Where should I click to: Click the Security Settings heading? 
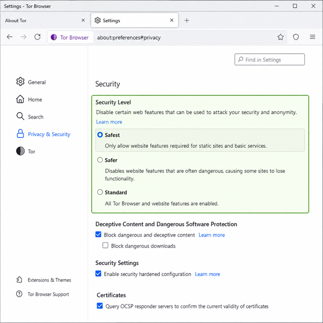[117, 263]
